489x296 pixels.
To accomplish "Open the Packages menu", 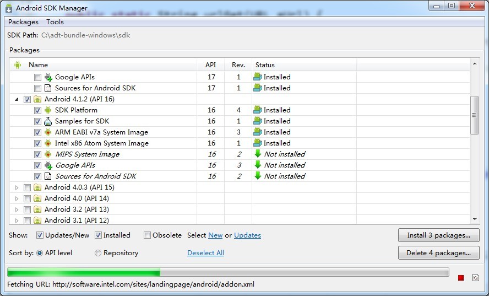I will pos(23,22).
